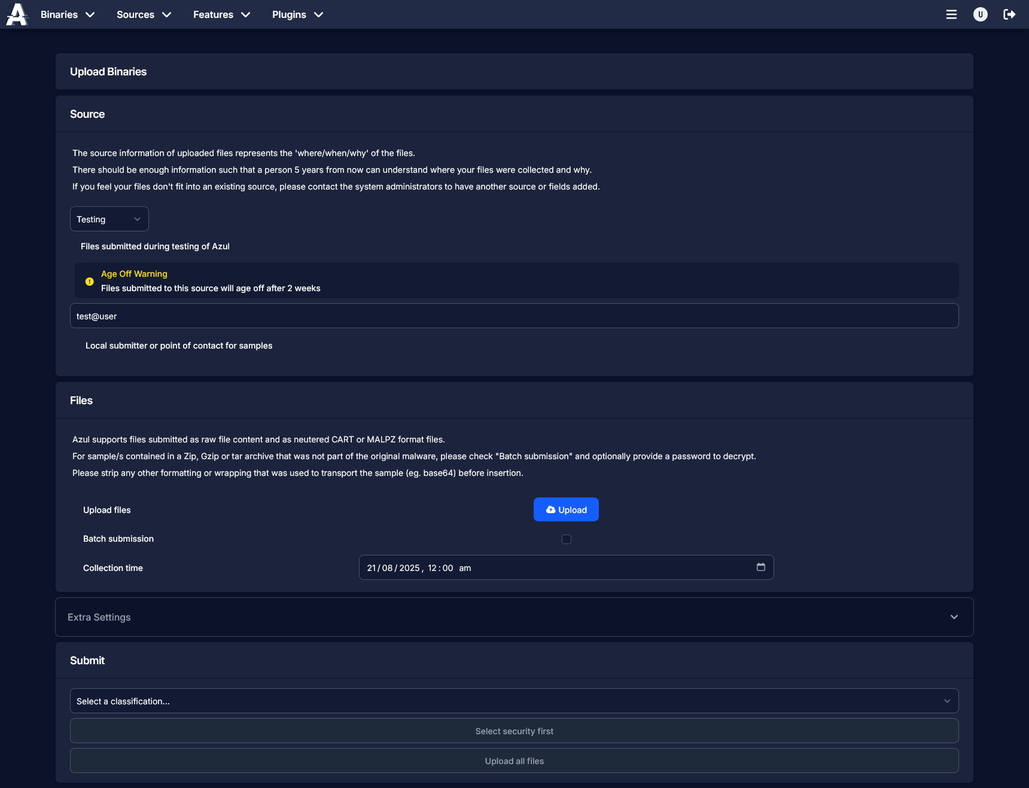This screenshot has width=1029, height=788.
Task: Open the collection time calendar picker
Action: point(761,567)
